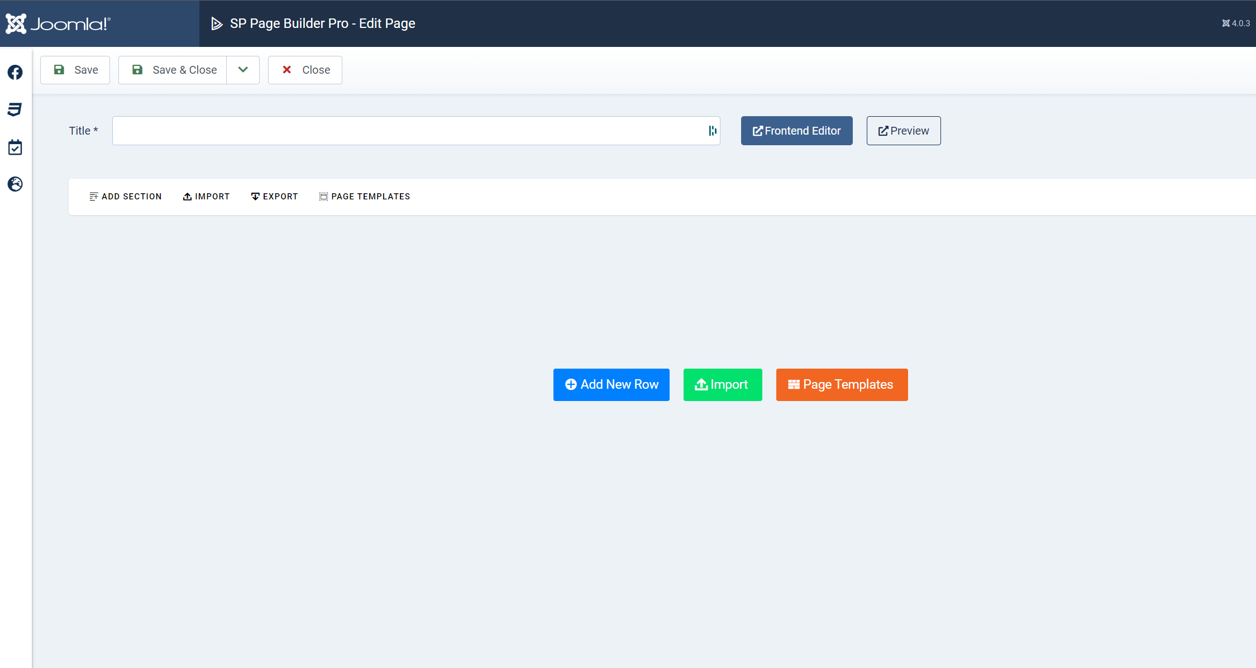The height and width of the screenshot is (668, 1256).
Task: Open Page Templates from the builder toolbar
Action: [x=365, y=197]
